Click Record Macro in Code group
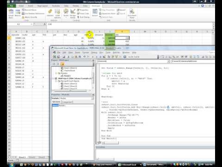 (29, 10)
